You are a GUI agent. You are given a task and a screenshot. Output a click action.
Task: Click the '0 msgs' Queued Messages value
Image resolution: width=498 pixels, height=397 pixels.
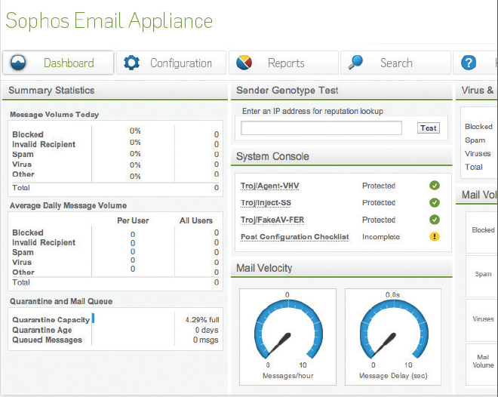(x=206, y=340)
